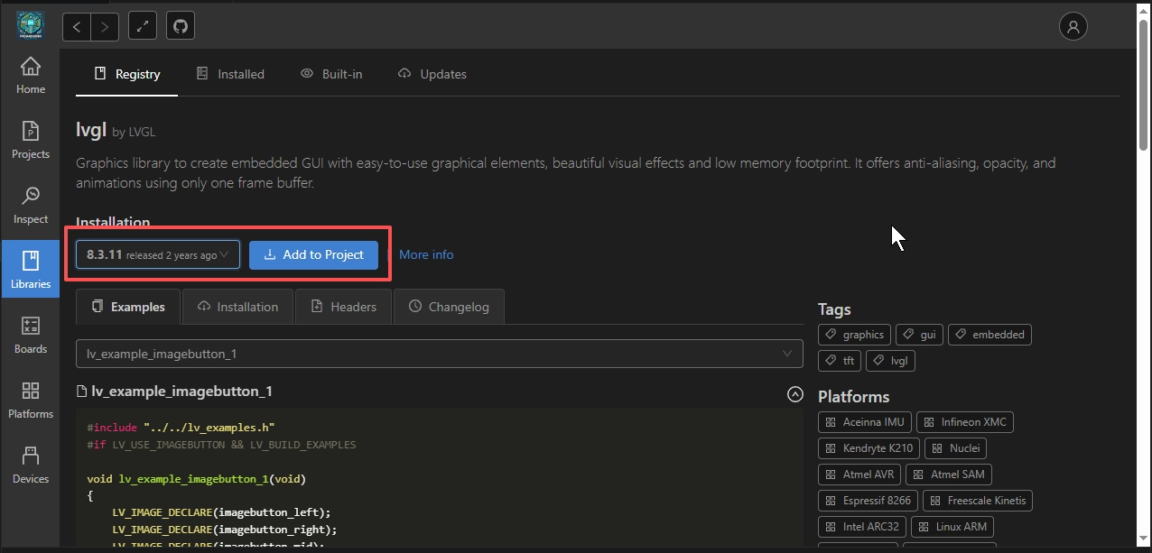Open the lv_example_imagebutton_1 example dropdown
This screenshot has width=1152, height=553.
point(439,354)
